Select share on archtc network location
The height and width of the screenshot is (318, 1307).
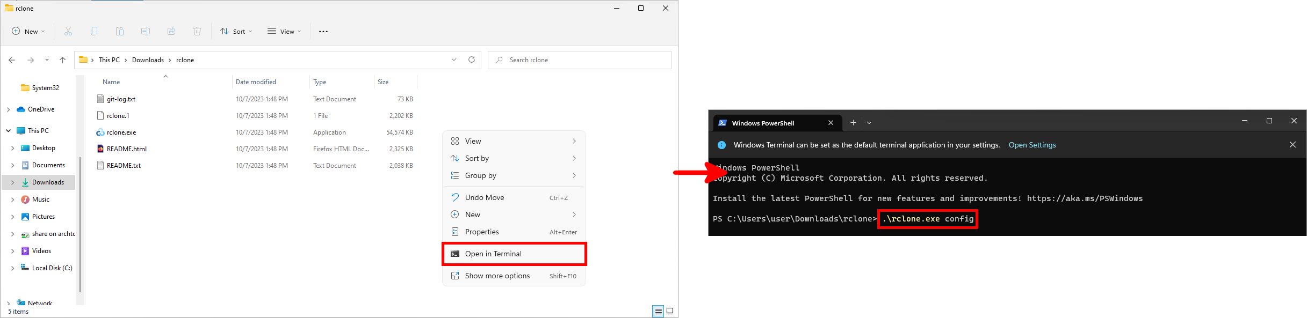pyautogui.click(x=48, y=234)
